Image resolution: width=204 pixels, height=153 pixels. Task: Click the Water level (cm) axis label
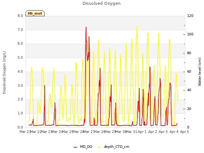[200, 72]
